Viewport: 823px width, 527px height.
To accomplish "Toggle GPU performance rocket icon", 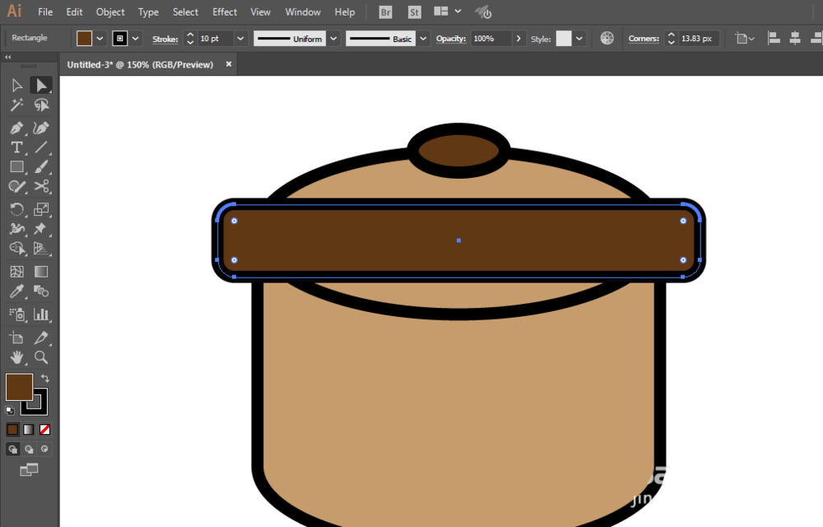I will tap(483, 12).
